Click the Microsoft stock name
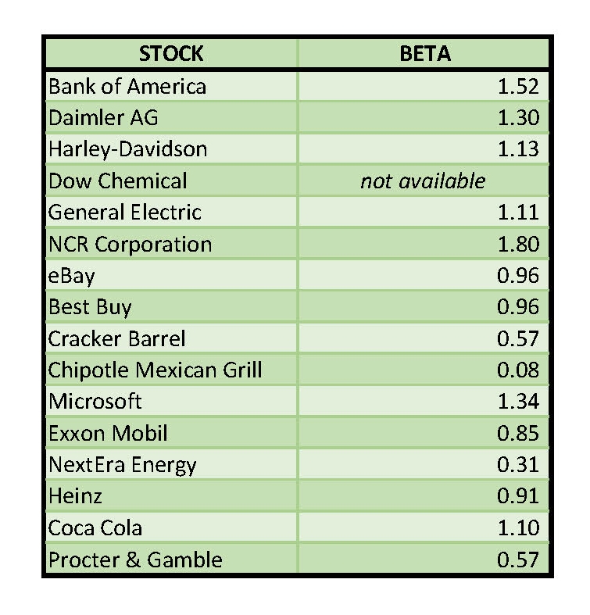590x615 pixels. click(95, 402)
